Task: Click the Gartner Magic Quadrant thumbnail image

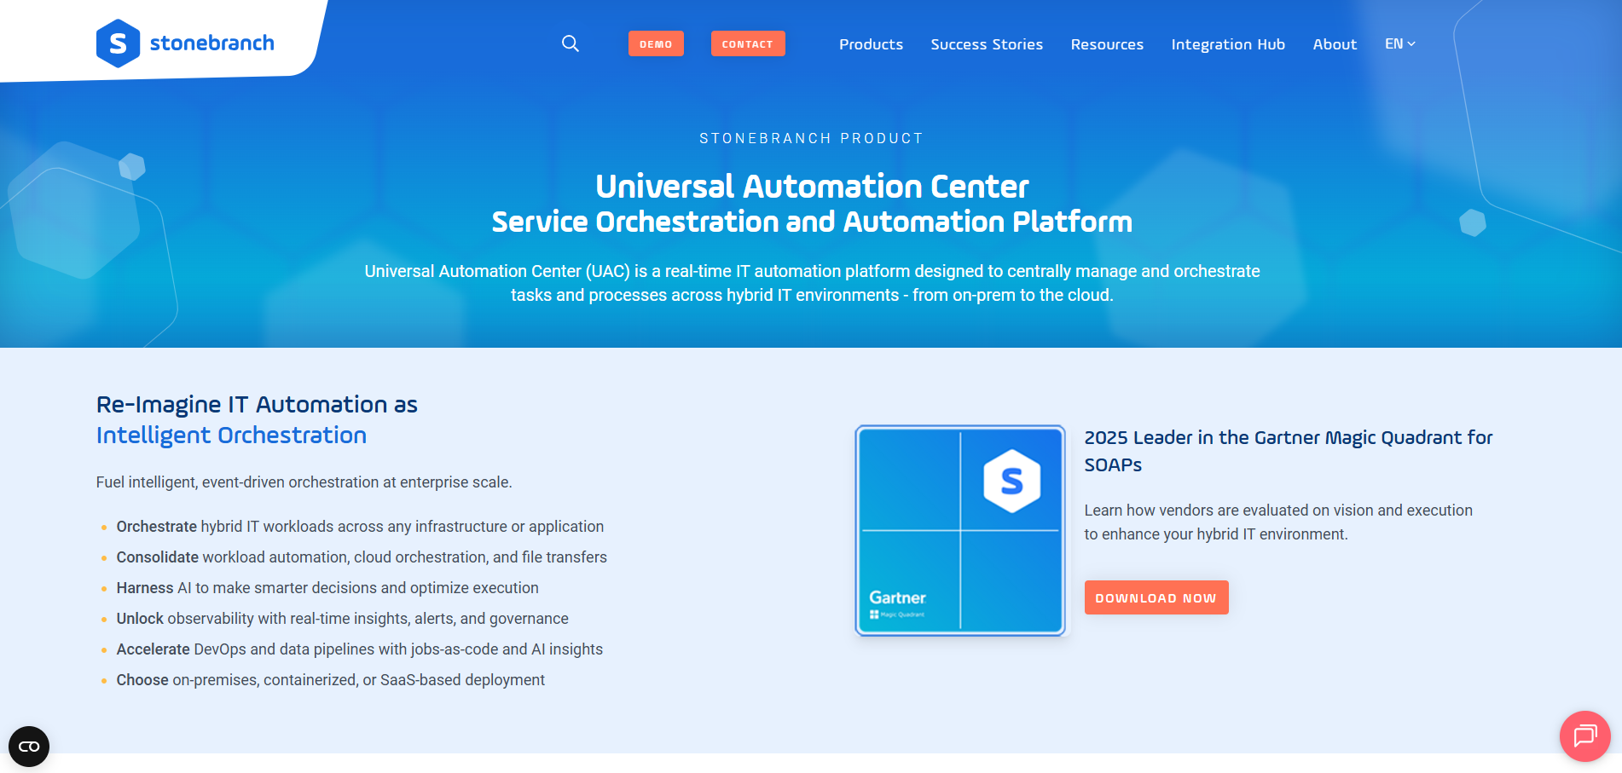Action: (960, 530)
